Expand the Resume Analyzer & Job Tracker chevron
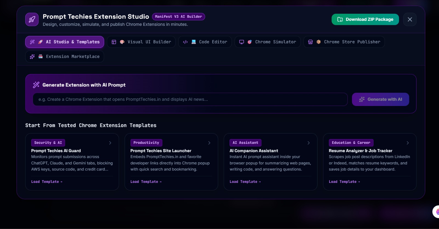 (408, 143)
